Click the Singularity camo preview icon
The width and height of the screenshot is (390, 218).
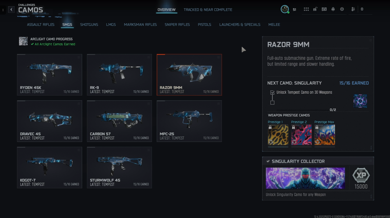pyautogui.click(x=360, y=101)
